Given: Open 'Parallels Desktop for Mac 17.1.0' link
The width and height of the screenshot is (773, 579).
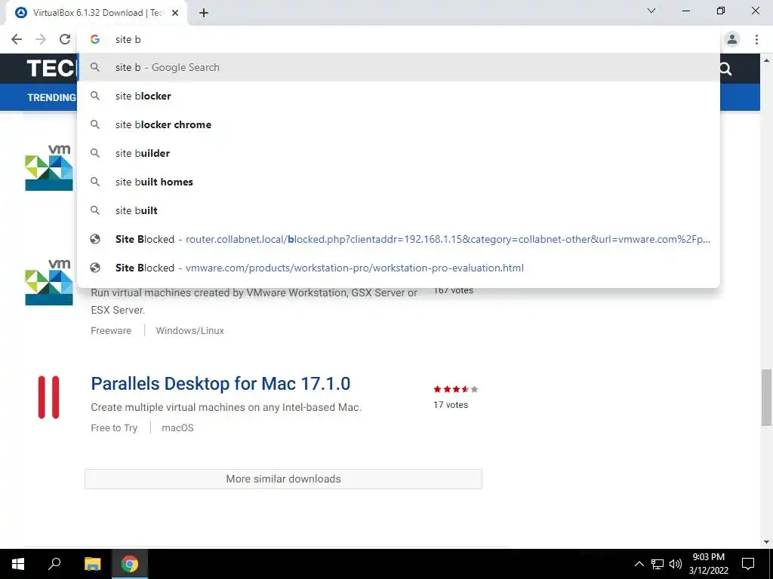Looking at the screenshot, I should (220, 384).
